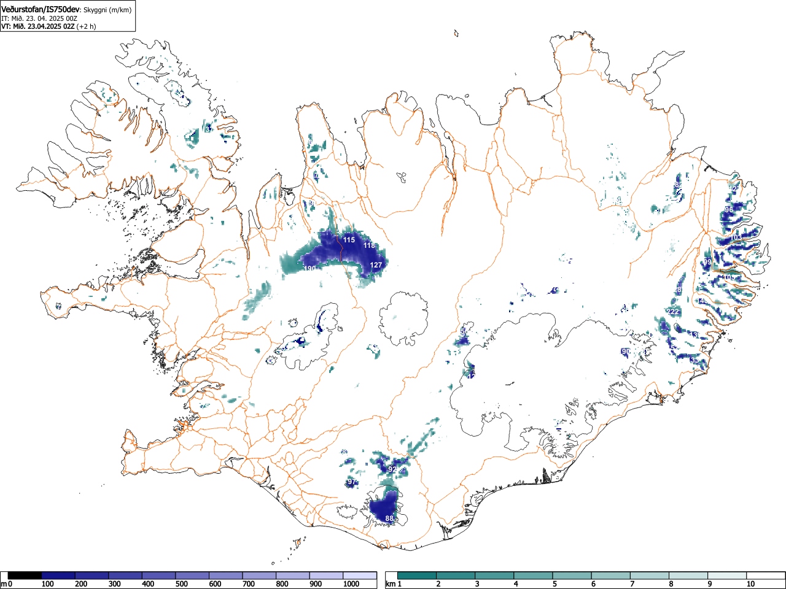Click the '97' visibility value in south Iceland
This screenshot has height=589, width=786.
coord(352,482)
